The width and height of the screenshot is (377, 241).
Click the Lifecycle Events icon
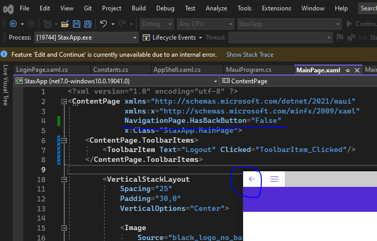coord(146,37)
